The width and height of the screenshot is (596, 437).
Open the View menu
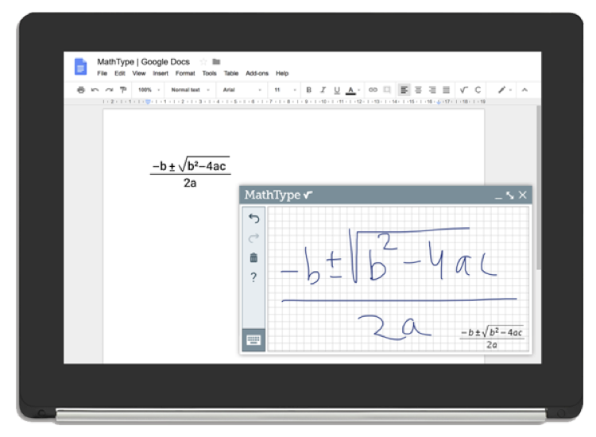[139, 73]
